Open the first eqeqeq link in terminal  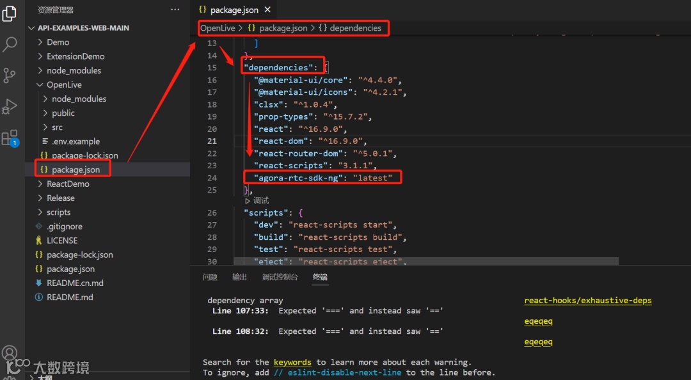pos(538,321)
